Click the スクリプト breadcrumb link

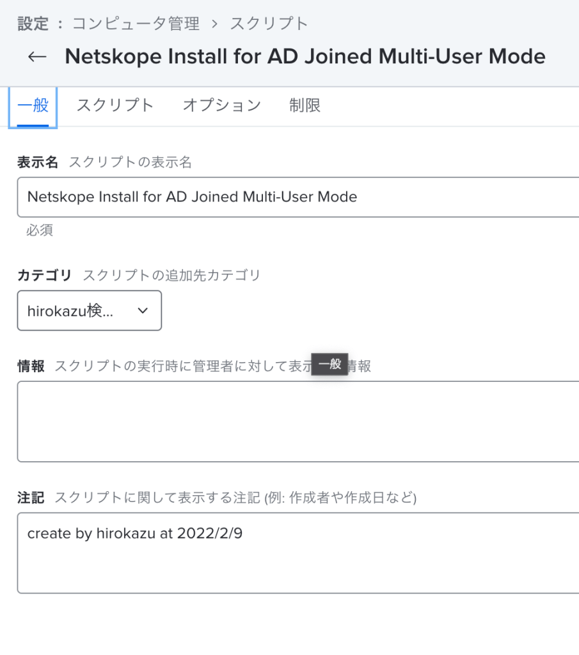[x=269, y=24]
